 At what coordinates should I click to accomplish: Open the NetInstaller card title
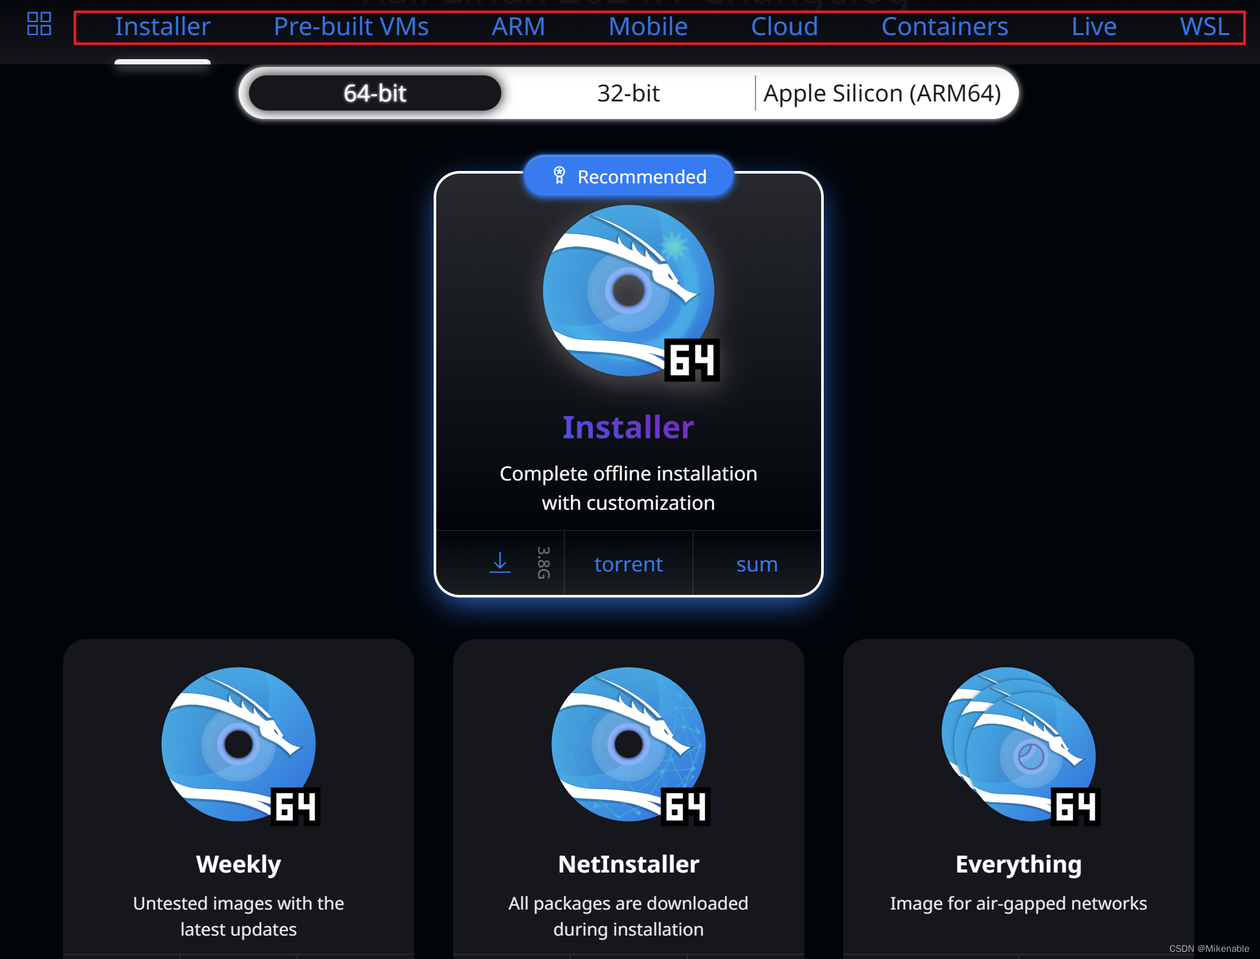(x=629, y=864)
